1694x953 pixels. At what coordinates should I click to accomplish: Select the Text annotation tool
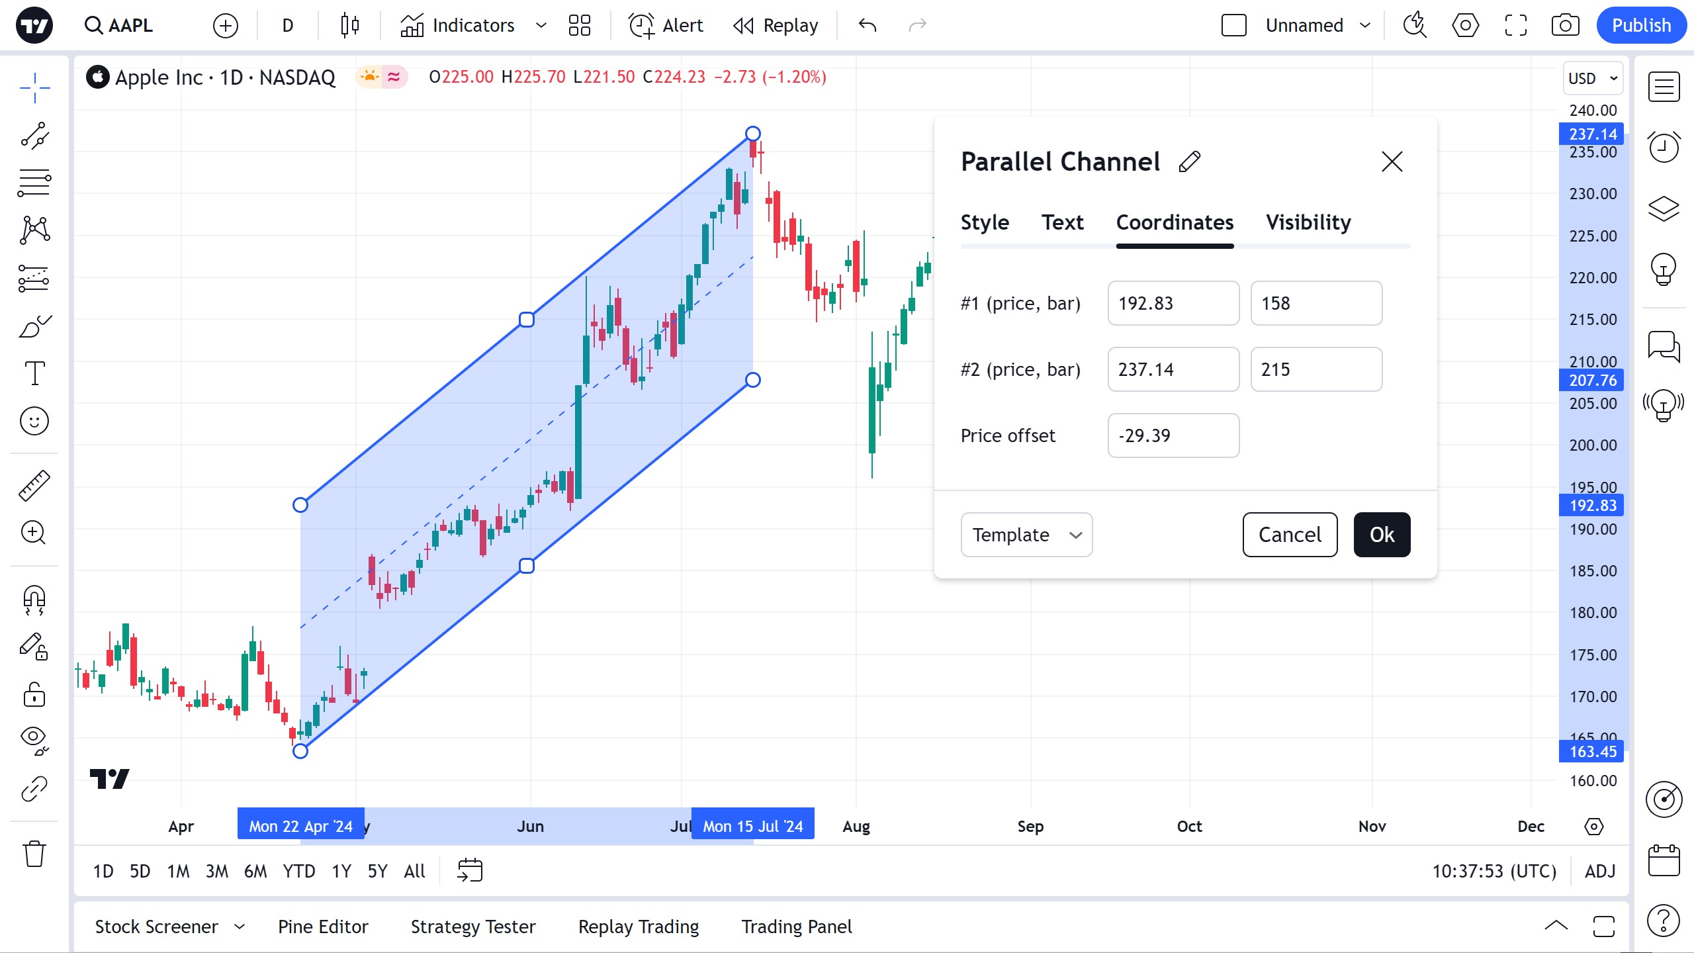click(x=34, y=373)
